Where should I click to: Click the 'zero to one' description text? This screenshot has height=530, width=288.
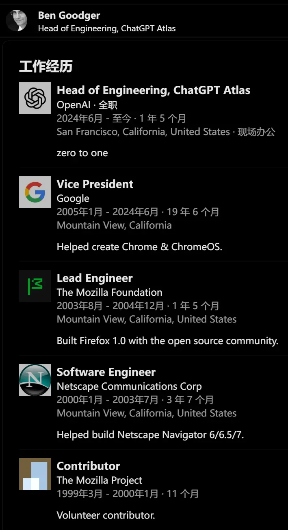point(82,153)
